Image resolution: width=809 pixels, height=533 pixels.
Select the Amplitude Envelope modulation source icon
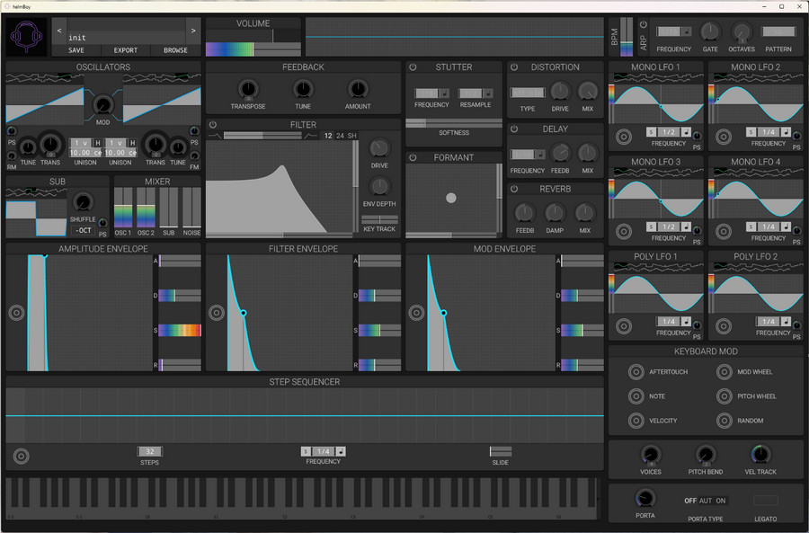[16, 313]
